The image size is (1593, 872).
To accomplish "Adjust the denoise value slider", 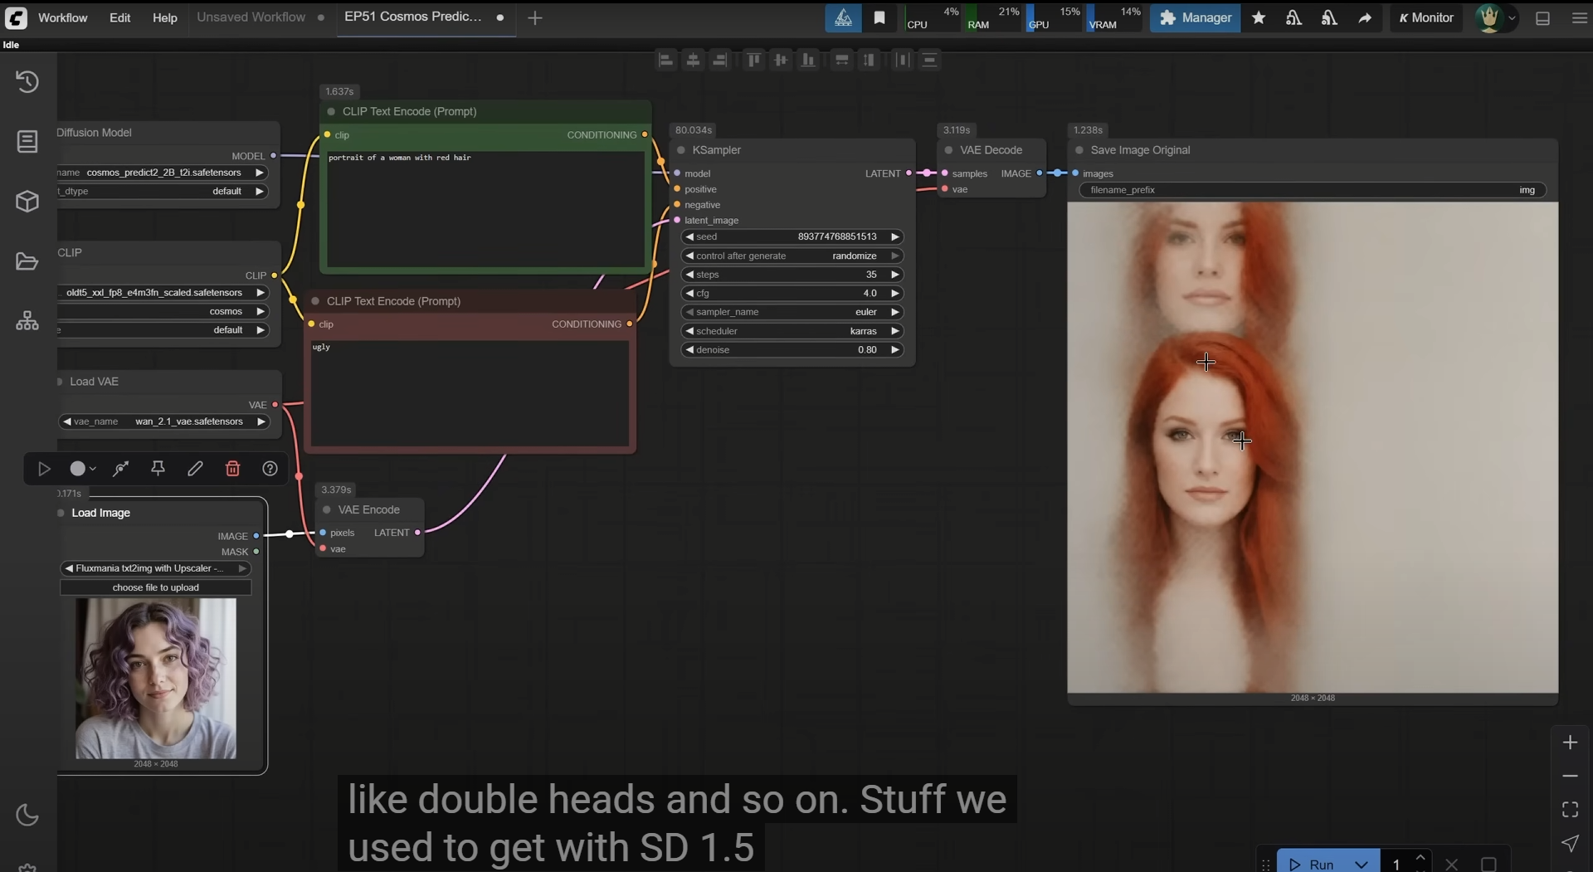I will point(792,350).
